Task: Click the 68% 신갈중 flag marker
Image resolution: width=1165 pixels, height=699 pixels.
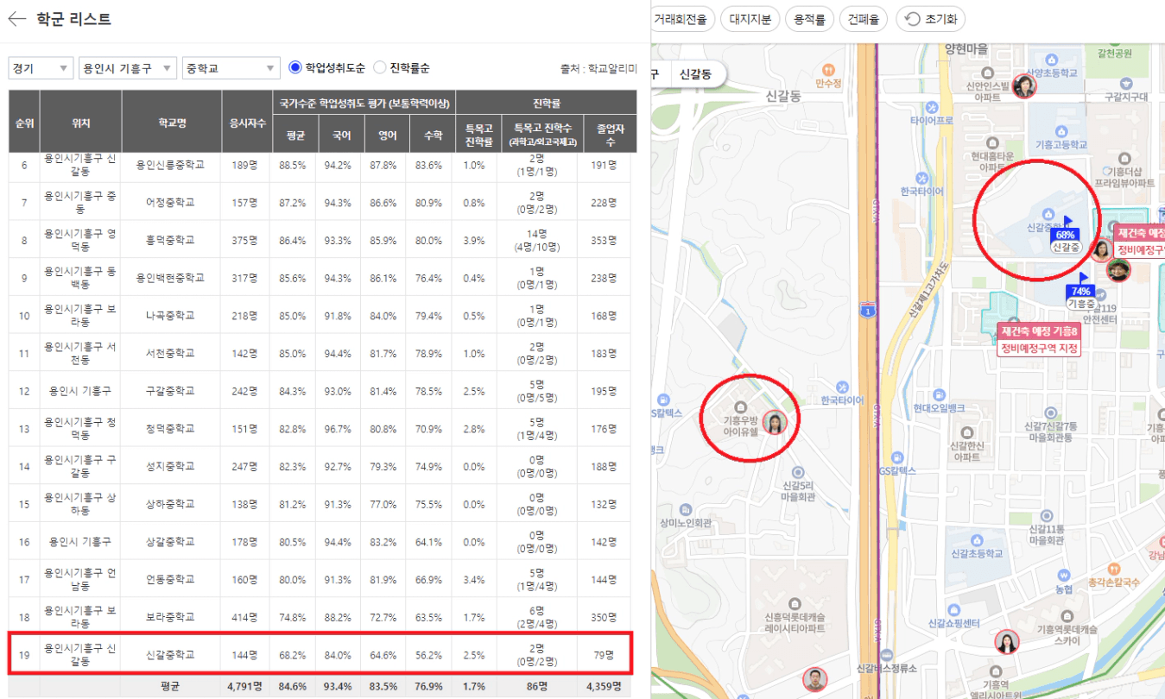Action: coord(1066,235)
